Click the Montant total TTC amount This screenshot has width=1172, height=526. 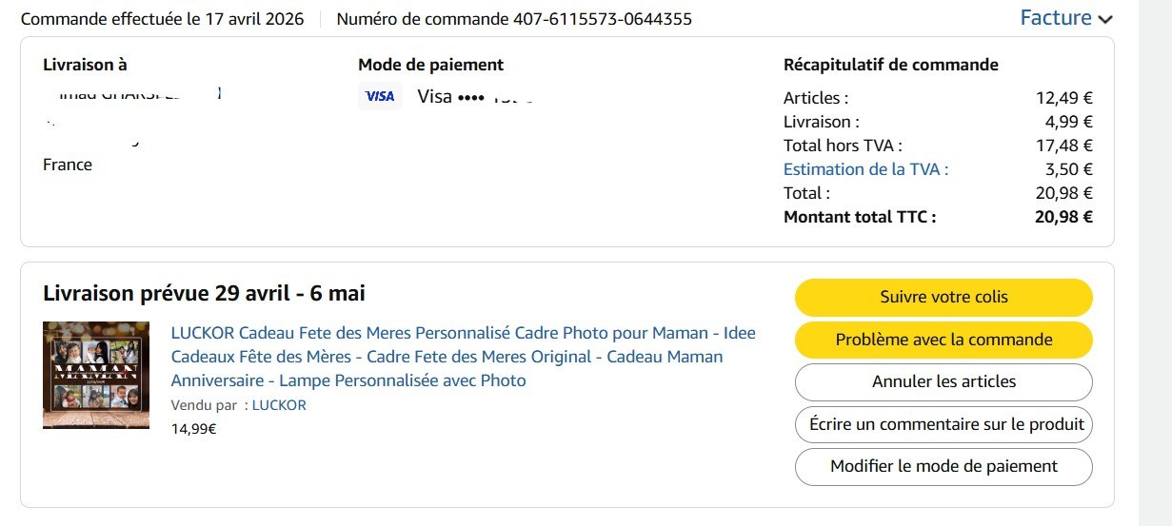1063,217
